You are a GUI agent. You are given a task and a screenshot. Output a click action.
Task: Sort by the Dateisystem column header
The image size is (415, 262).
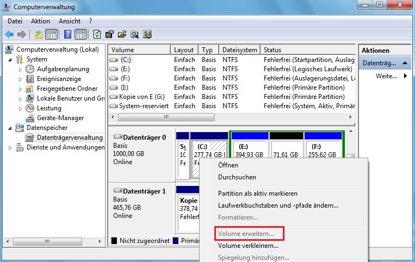pos(239,49)
